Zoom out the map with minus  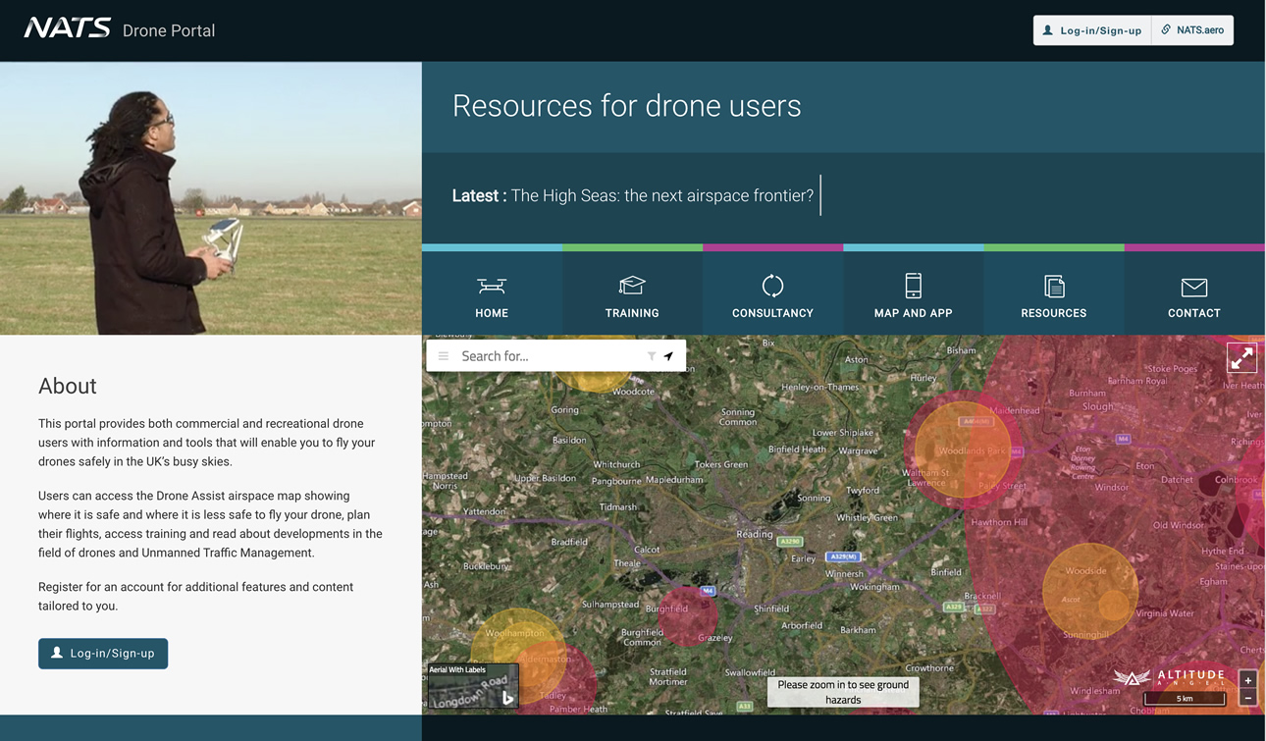(x=1248, y=698)
